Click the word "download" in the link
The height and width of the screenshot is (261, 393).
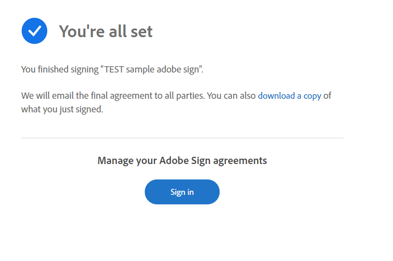[x=276, y=96]
